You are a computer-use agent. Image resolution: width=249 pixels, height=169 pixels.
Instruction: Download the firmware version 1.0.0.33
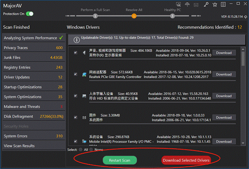coord(224,118)
